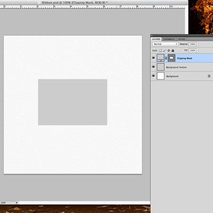Switch to the Paths tab
213x213 pixels.
pos(181,39)
